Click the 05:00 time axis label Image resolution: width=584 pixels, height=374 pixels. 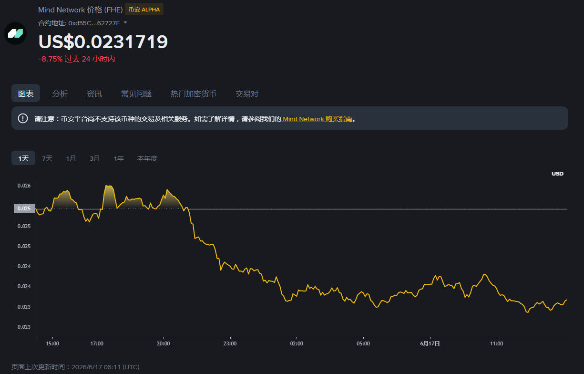pyautogui.click(x=363, y=343)
